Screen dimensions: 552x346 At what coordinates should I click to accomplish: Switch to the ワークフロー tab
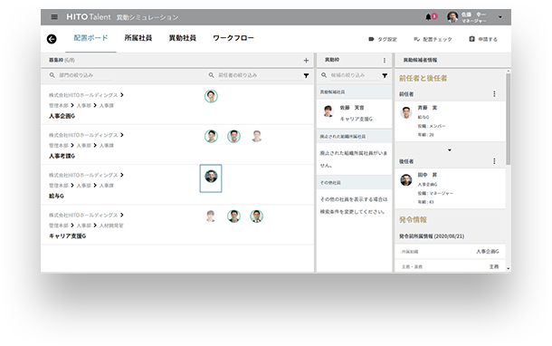[233, 38]
